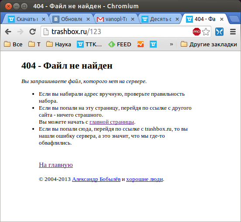Open the ТТК... bookmark

89,44
